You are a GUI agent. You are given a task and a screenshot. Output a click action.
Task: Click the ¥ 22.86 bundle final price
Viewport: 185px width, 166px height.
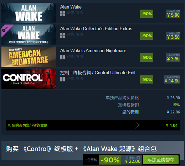(x=133, y=161)
